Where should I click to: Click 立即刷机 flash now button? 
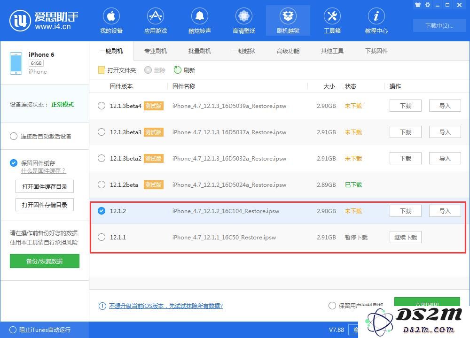pyautogui.click(x=427, y=302)
